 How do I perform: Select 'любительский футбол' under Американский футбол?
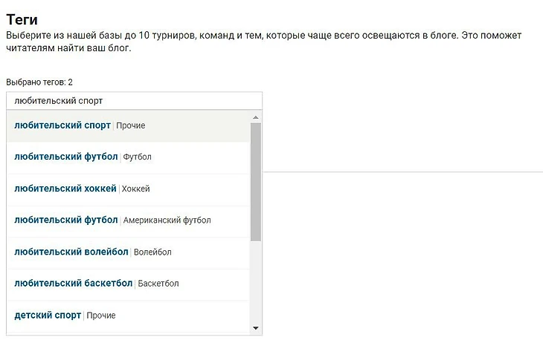66,220
